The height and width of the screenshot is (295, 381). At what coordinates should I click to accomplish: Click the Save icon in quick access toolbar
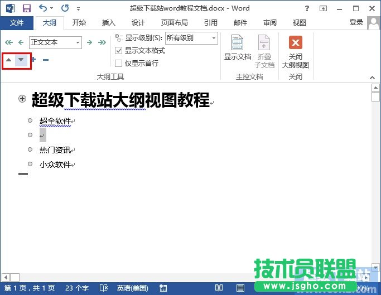tap(26, 8)
